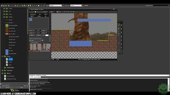170x95 pixels.
Task: Focus the resource tree search box
Action: click(x=15, y=84)
